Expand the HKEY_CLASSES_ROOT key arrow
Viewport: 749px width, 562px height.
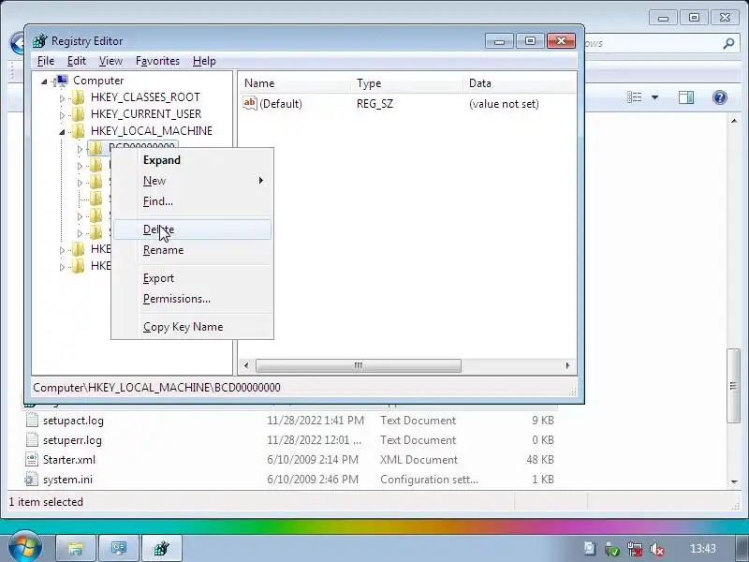[x=62, y=98]
